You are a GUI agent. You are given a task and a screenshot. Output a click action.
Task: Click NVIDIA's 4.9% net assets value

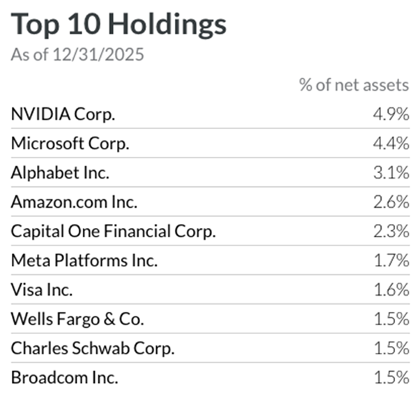[x=389, y=115]
